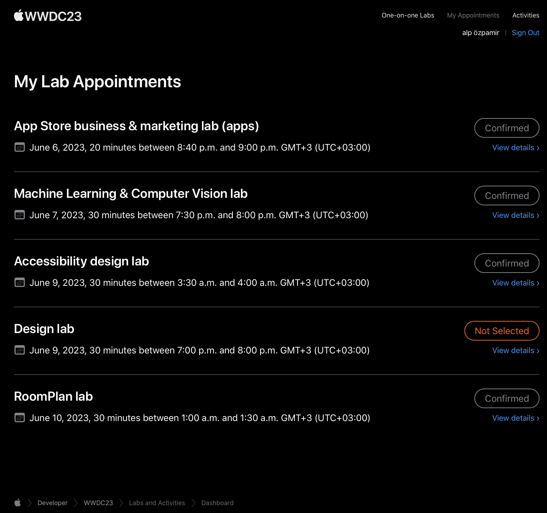Click calendar icon beside June 6 appointment
The image size is (547, 513).
tap(20, 147)
